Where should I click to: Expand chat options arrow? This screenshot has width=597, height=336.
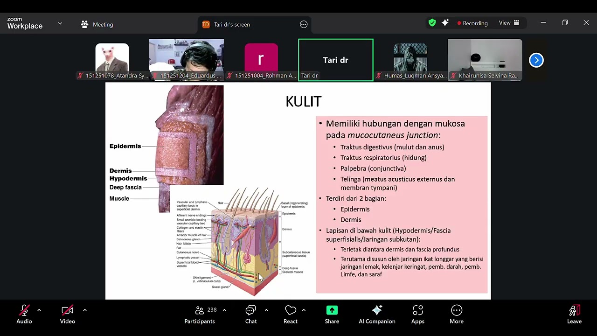point(266,310)
